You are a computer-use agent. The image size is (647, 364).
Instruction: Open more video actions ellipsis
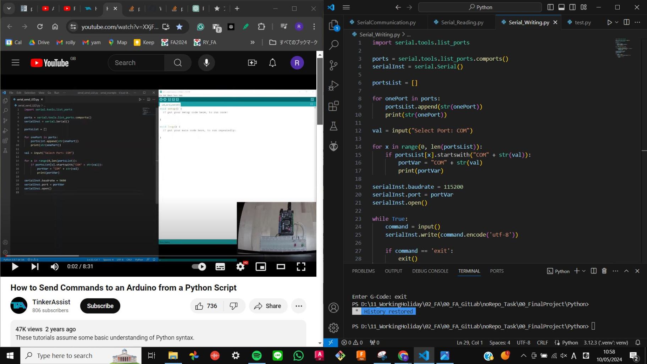click(299, 306)
